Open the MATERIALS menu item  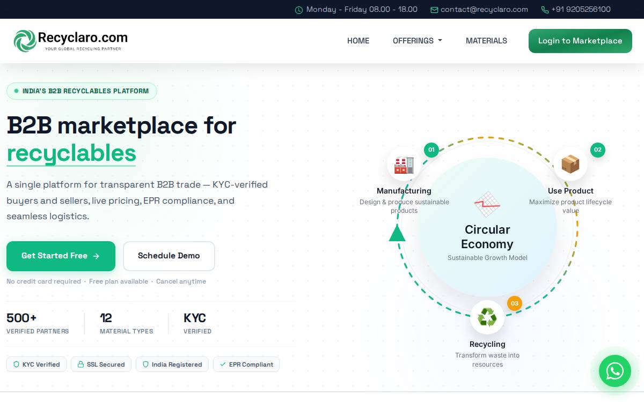pyautogui.click(x=486, y=41)
